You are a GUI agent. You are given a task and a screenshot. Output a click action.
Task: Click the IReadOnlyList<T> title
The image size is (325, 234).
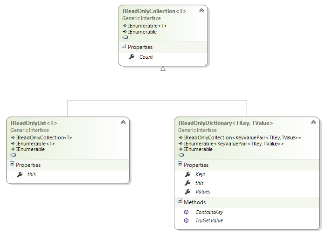click(x=34, y=123)
